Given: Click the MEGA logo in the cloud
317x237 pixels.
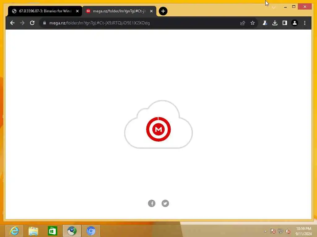Looking at the screenshot, I should tap(158, 129).
